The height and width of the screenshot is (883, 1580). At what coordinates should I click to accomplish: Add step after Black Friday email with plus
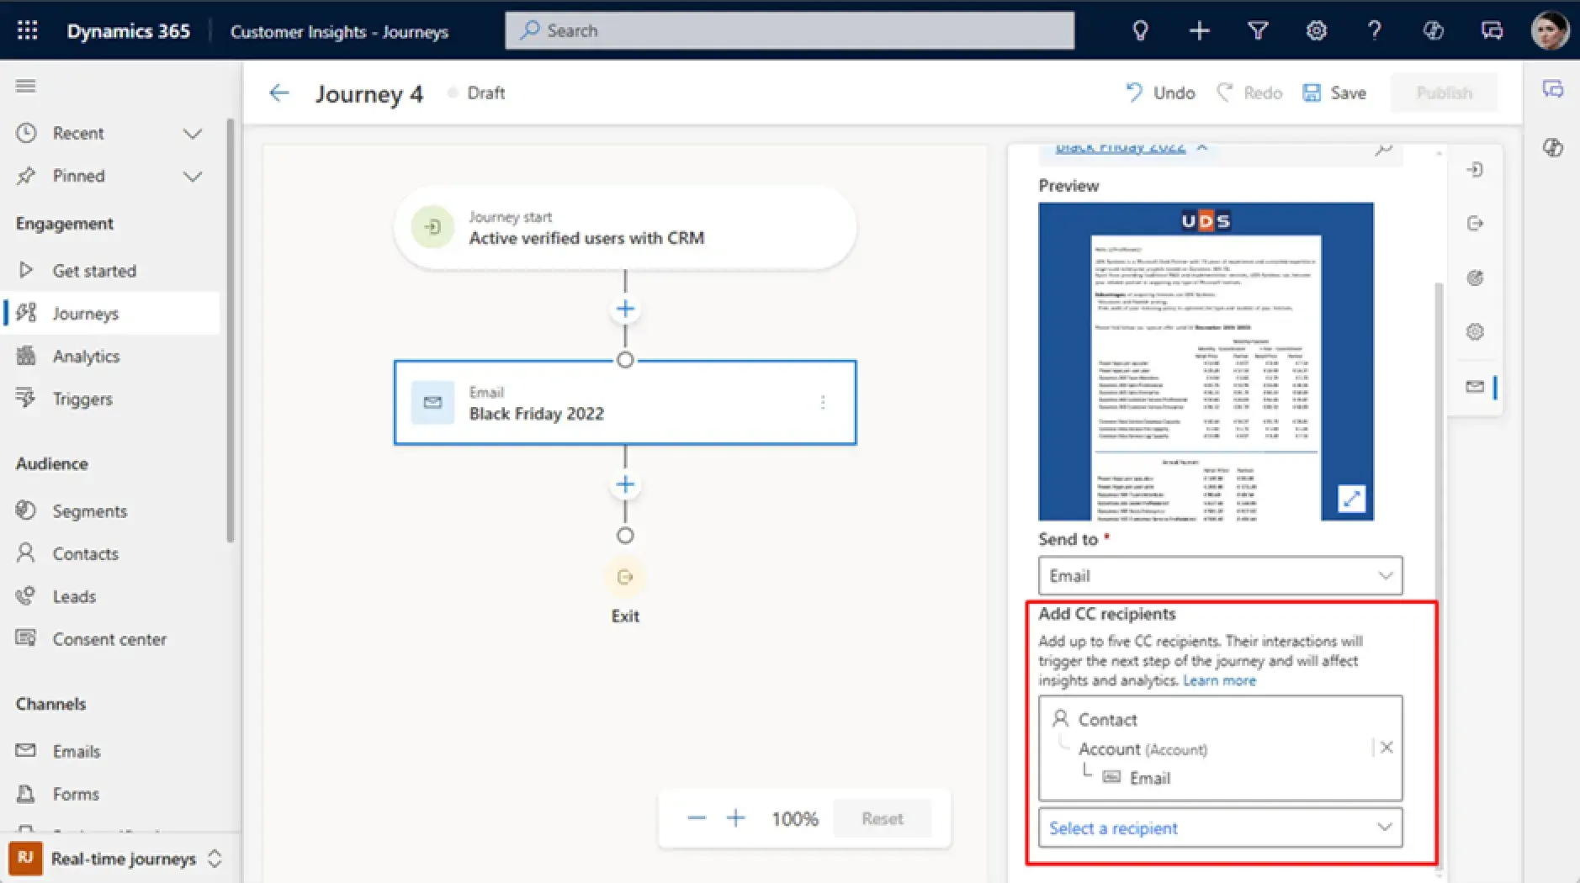[625, 484]
